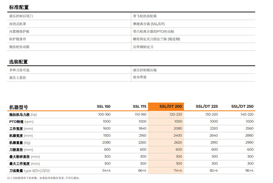Select the 刀鼓直径 (mm) row label
Screen dimensions: 273x183
21,150
